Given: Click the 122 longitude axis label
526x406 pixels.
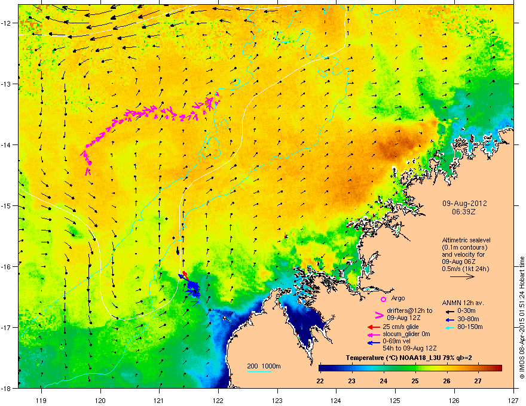Looking at the screenshot, I should pyautogui.click(x=218, y=401).
